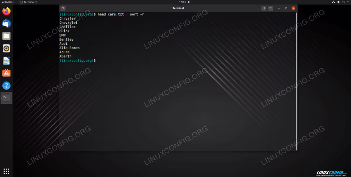Open the 17:43 clock calendar
Screen dimensions: 351x177
pos(183,2)
